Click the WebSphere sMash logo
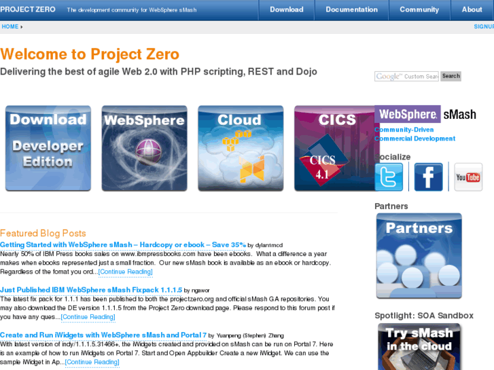 click(425, 114)
